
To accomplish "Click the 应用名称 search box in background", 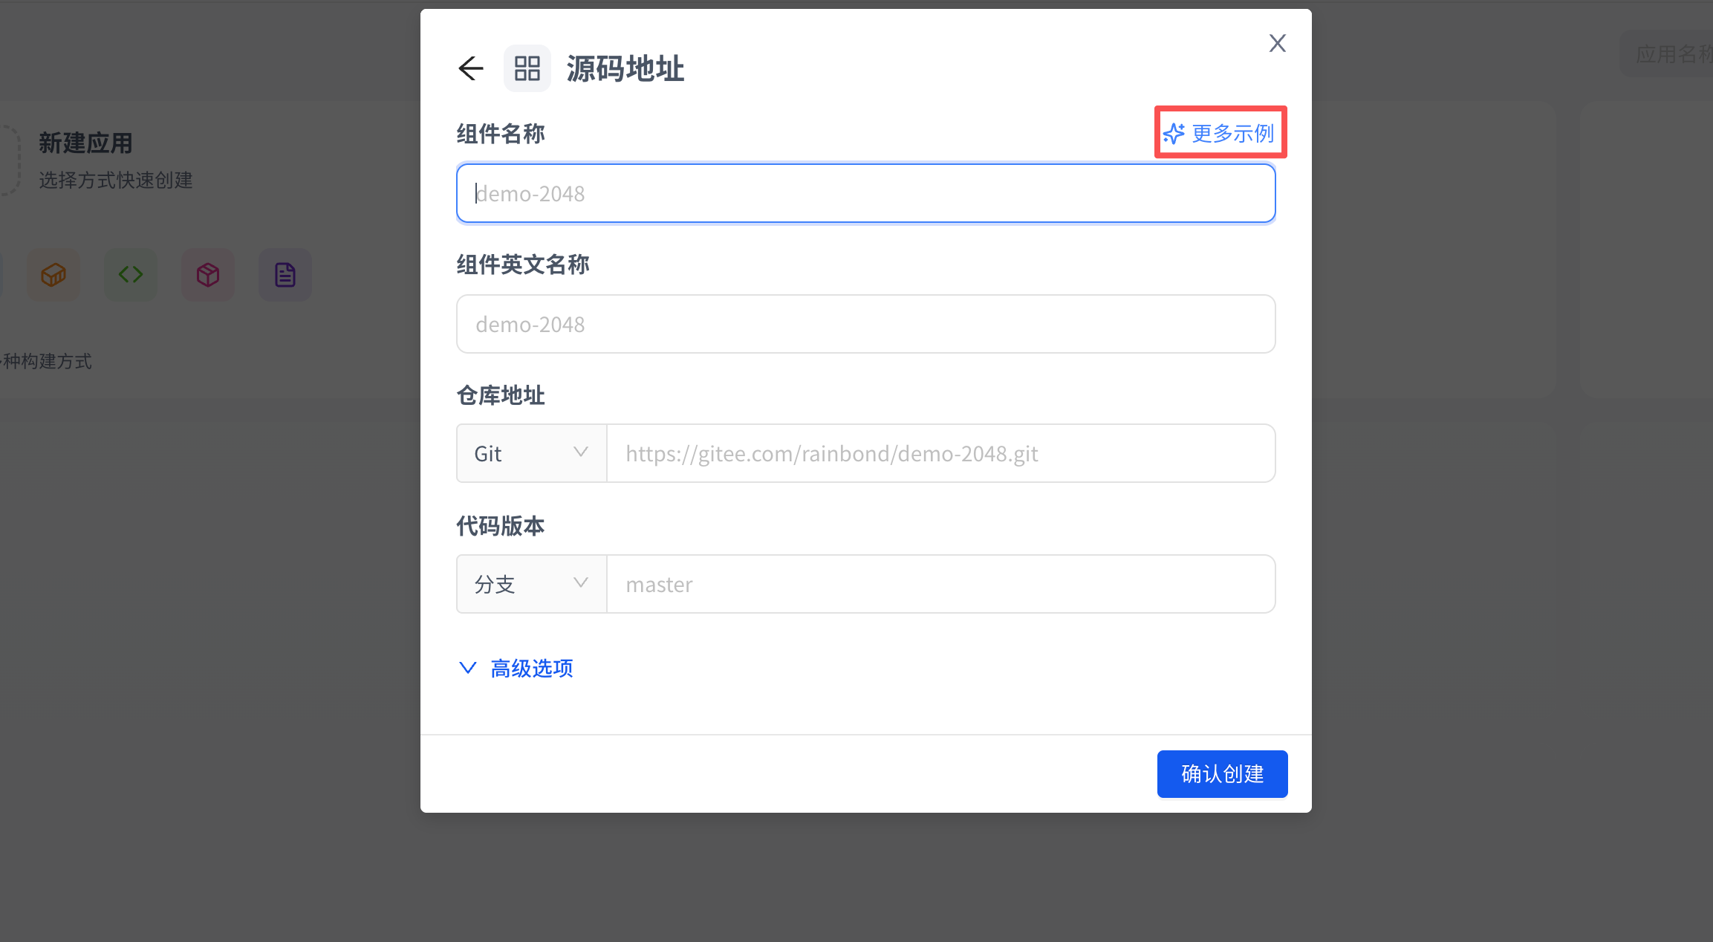I will [x=1666, y=53].
